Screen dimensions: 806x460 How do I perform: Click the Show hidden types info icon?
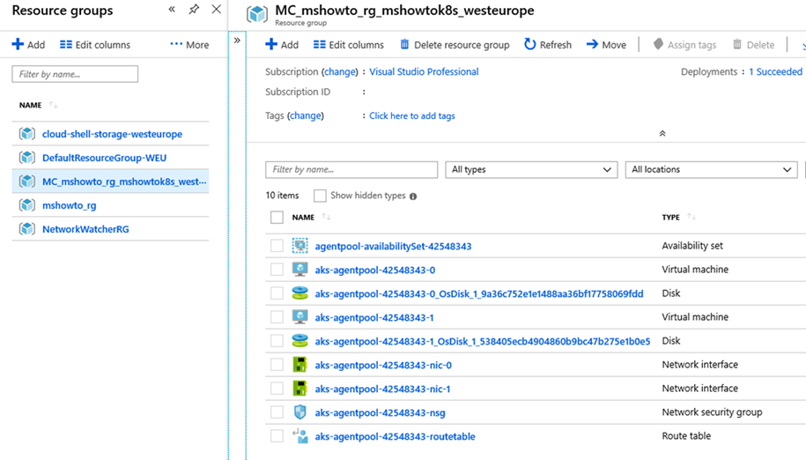pos(413,197)
